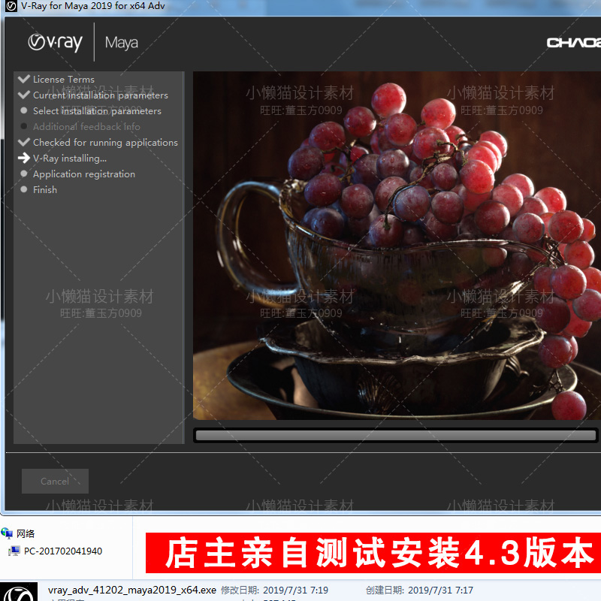Click the installer window title text

(92, 6)
